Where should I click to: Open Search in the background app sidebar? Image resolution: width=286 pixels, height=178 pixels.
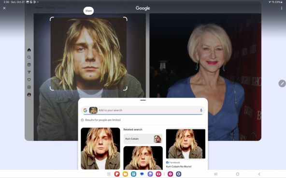29,57
